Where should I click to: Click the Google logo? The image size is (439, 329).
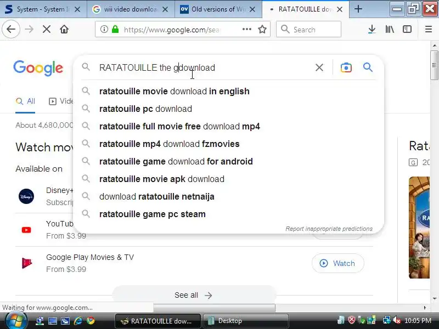(38, 67)
